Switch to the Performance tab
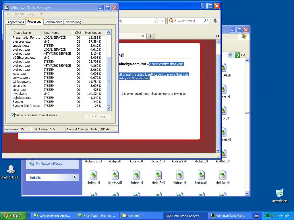This screenshot has width=294, height=220. tap(53, 22)
